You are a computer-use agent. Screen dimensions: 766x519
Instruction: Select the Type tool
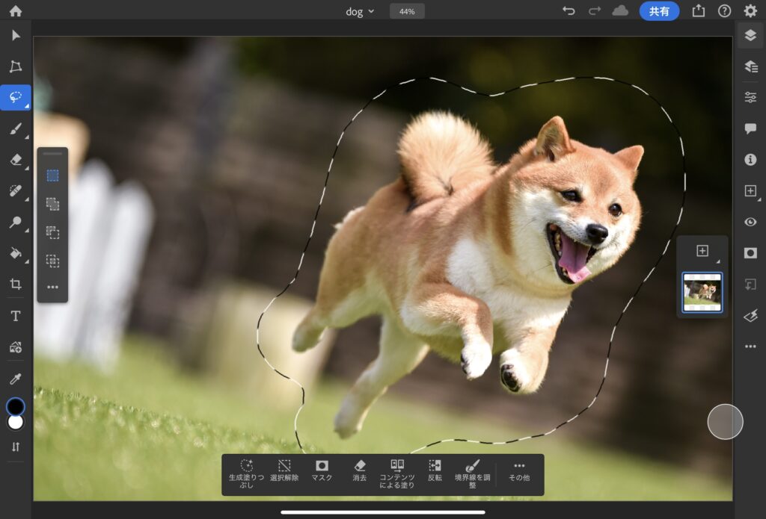tap(15, 316)
